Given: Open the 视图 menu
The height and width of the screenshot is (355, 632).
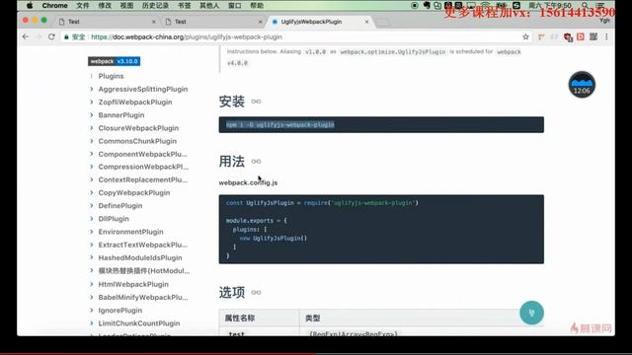Looking at the screenshot, I should point(126,6).
